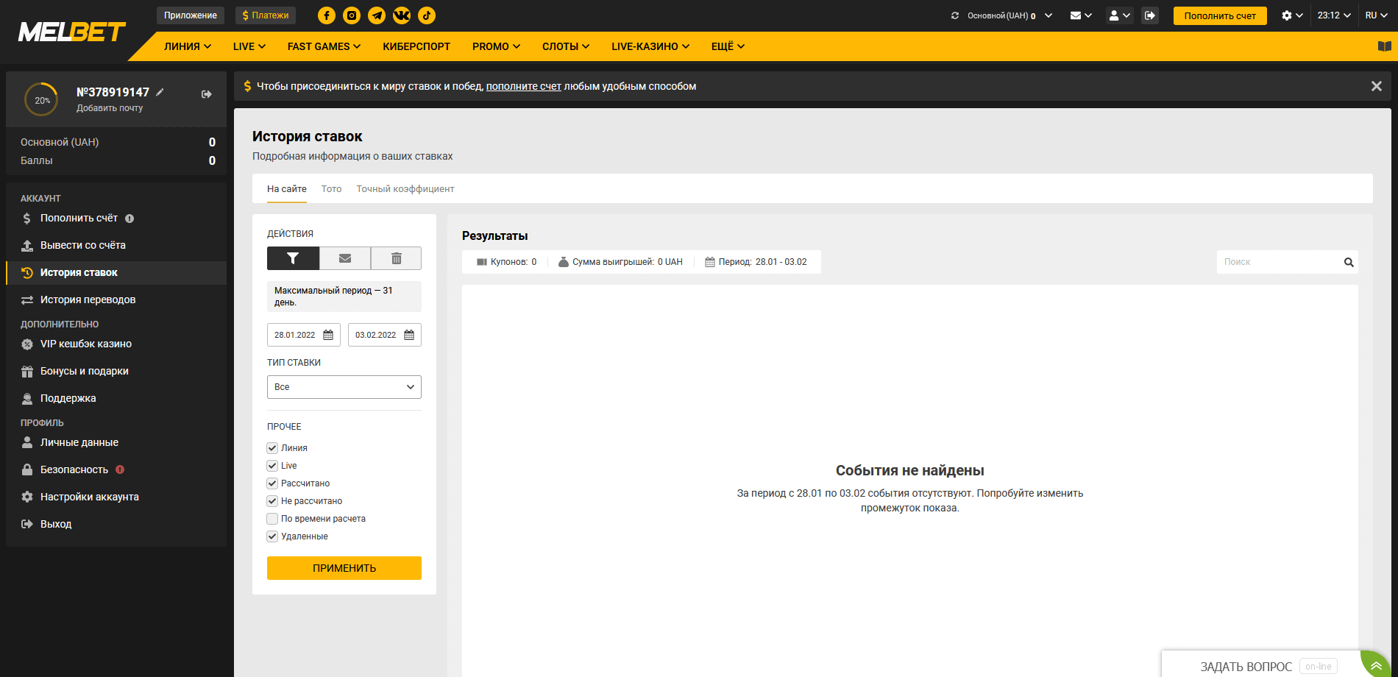This screenshot has height=677, width=1398.
Task: Select the filter funnel action button
Action: click(x=293, y=258)
